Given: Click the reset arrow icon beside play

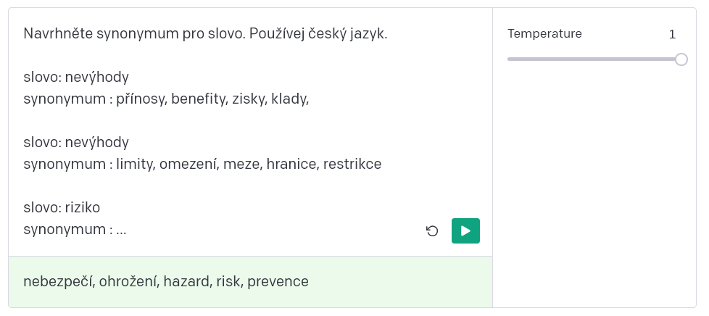Looking at the screenshot, I should point(432,231).
